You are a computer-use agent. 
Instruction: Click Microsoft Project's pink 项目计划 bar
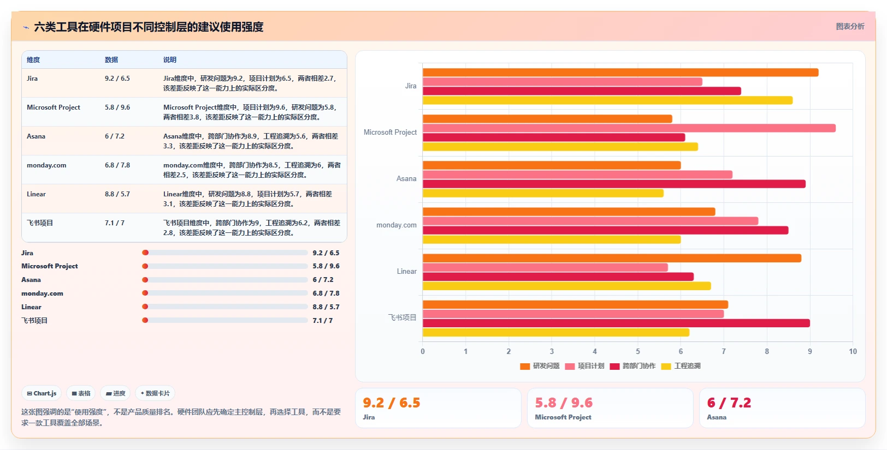coord(629,128)
